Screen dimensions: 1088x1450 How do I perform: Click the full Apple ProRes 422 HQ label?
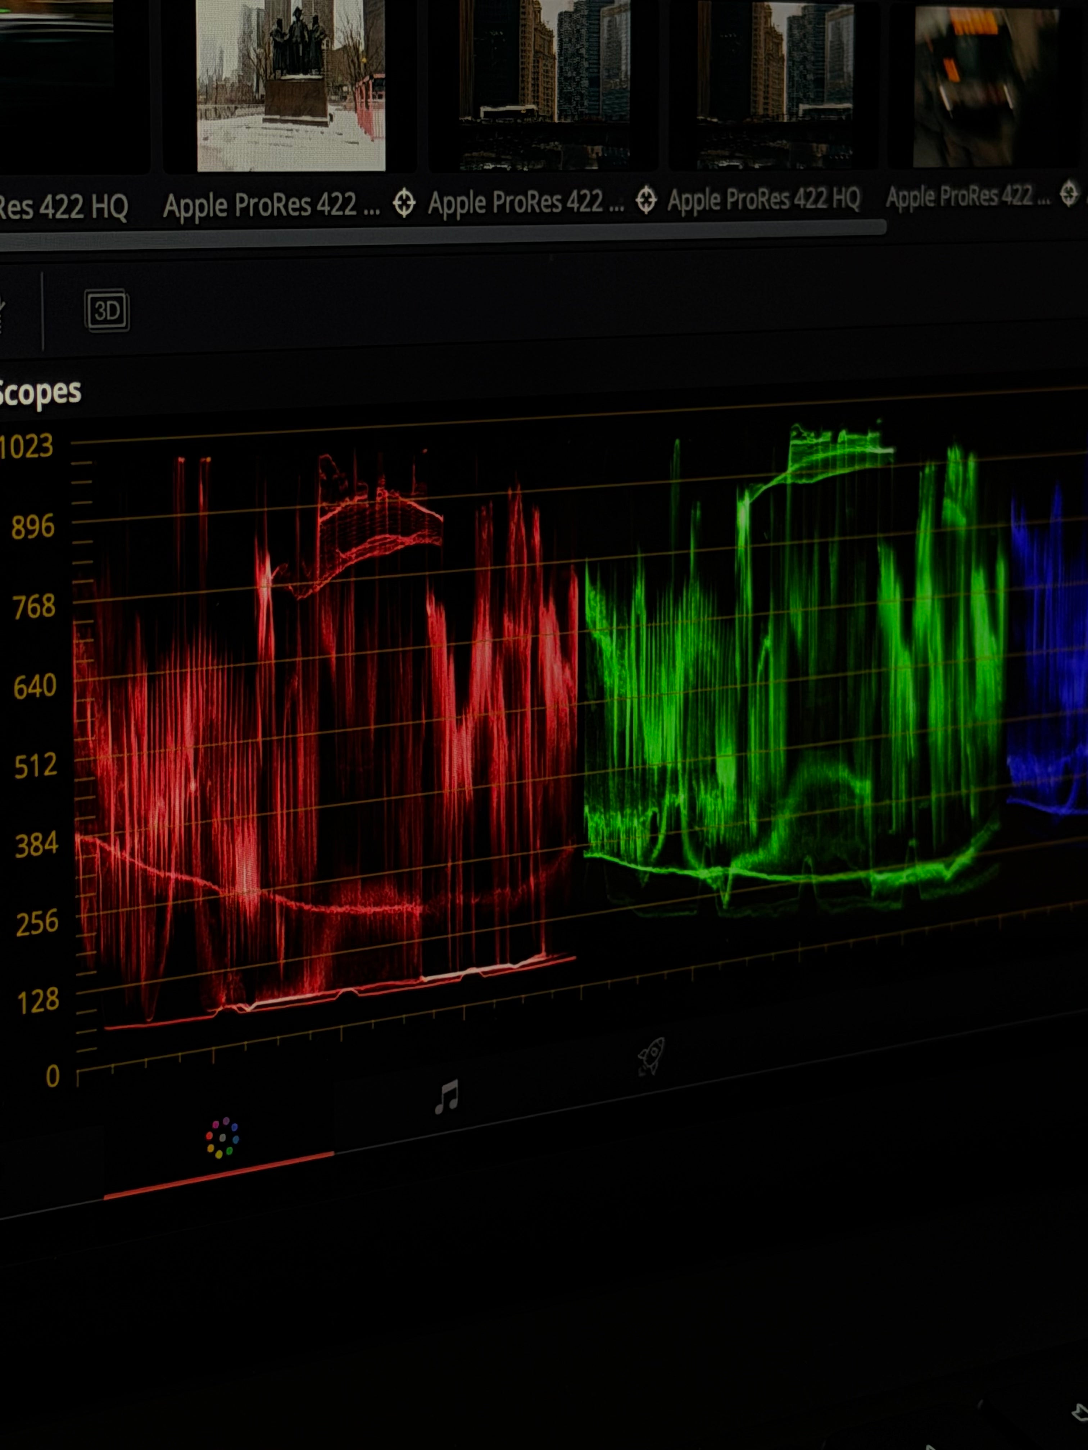tap(763, 199)
